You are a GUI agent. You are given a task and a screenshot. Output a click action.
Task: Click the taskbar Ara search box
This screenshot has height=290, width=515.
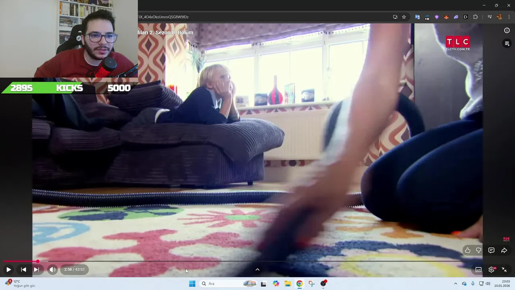(228, 284)
